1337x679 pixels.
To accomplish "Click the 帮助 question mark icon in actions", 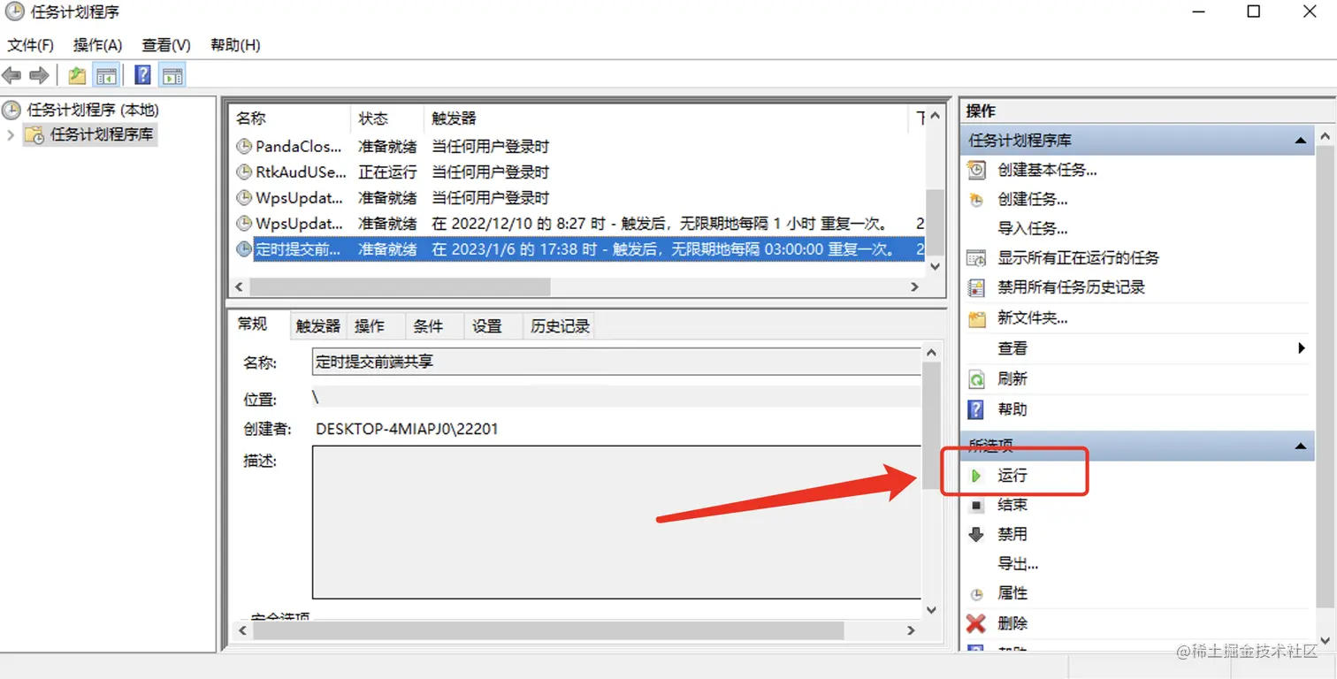I will coord(976,409).
